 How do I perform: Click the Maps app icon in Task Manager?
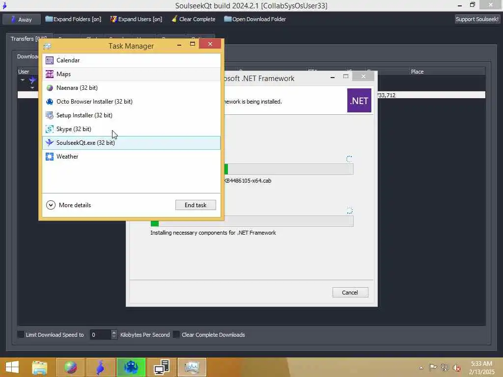(50, 74)
